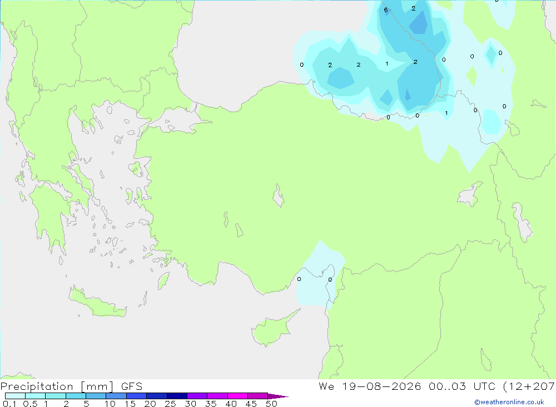Pick the 15–20 mm legend swatch
The height and width of the screenshot is (407, 556).
click(x=136, y=396)
